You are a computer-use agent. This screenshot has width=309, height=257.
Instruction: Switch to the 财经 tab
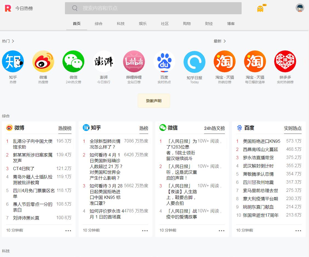click(x=209, y=24)
